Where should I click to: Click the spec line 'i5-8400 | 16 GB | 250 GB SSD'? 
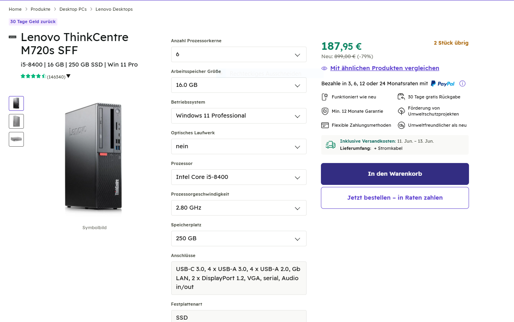coord(79,65)
